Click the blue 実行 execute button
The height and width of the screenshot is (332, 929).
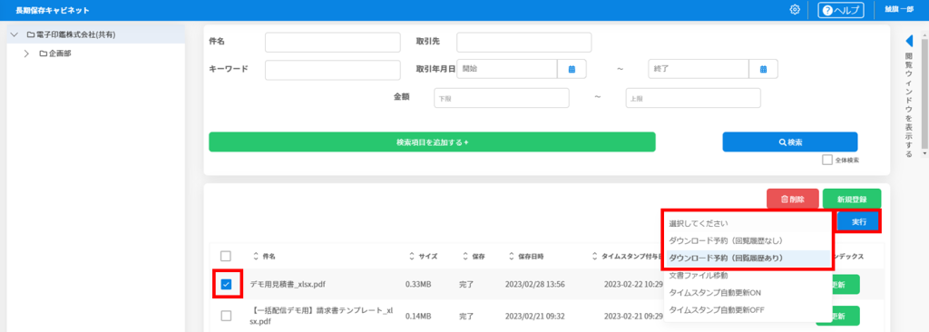859,221
